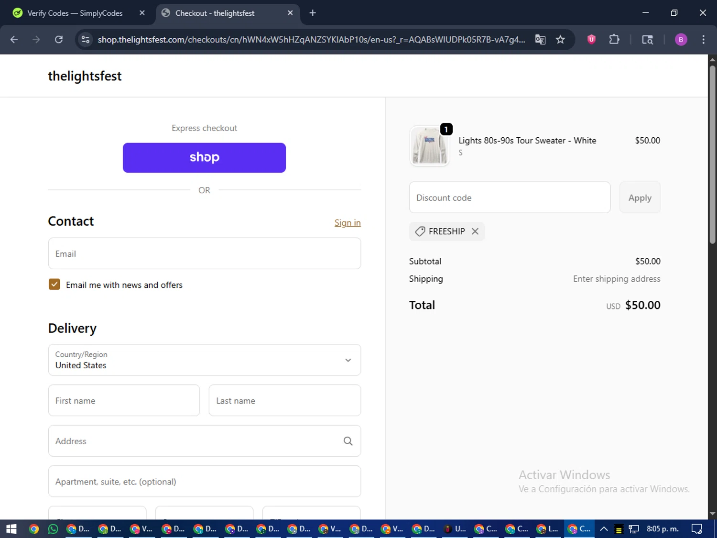Bookmark this page with the star icon
This screenshot has width=717, height=538.
tap(560, 40)
